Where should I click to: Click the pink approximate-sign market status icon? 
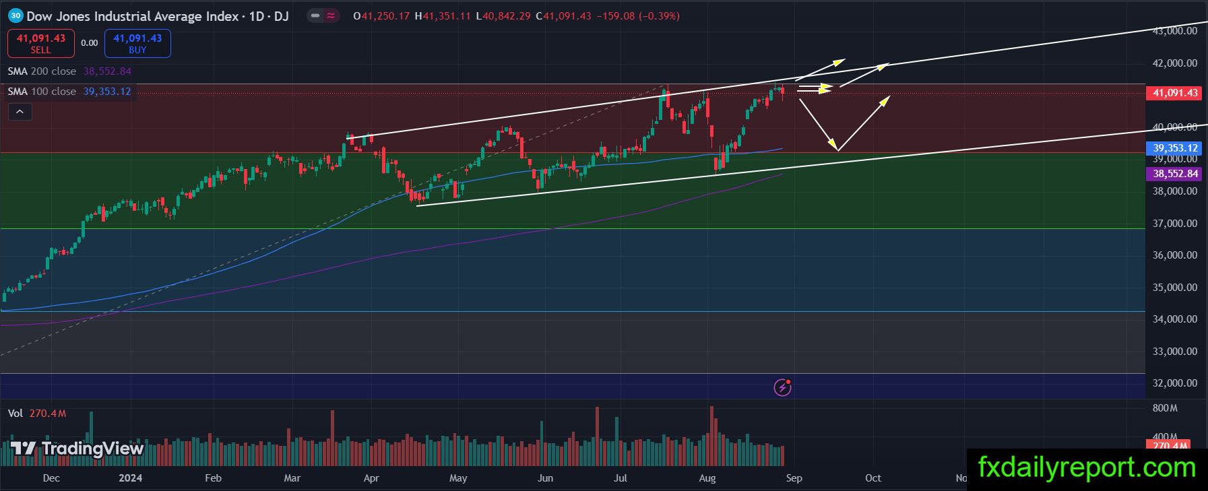pos(331,15)
